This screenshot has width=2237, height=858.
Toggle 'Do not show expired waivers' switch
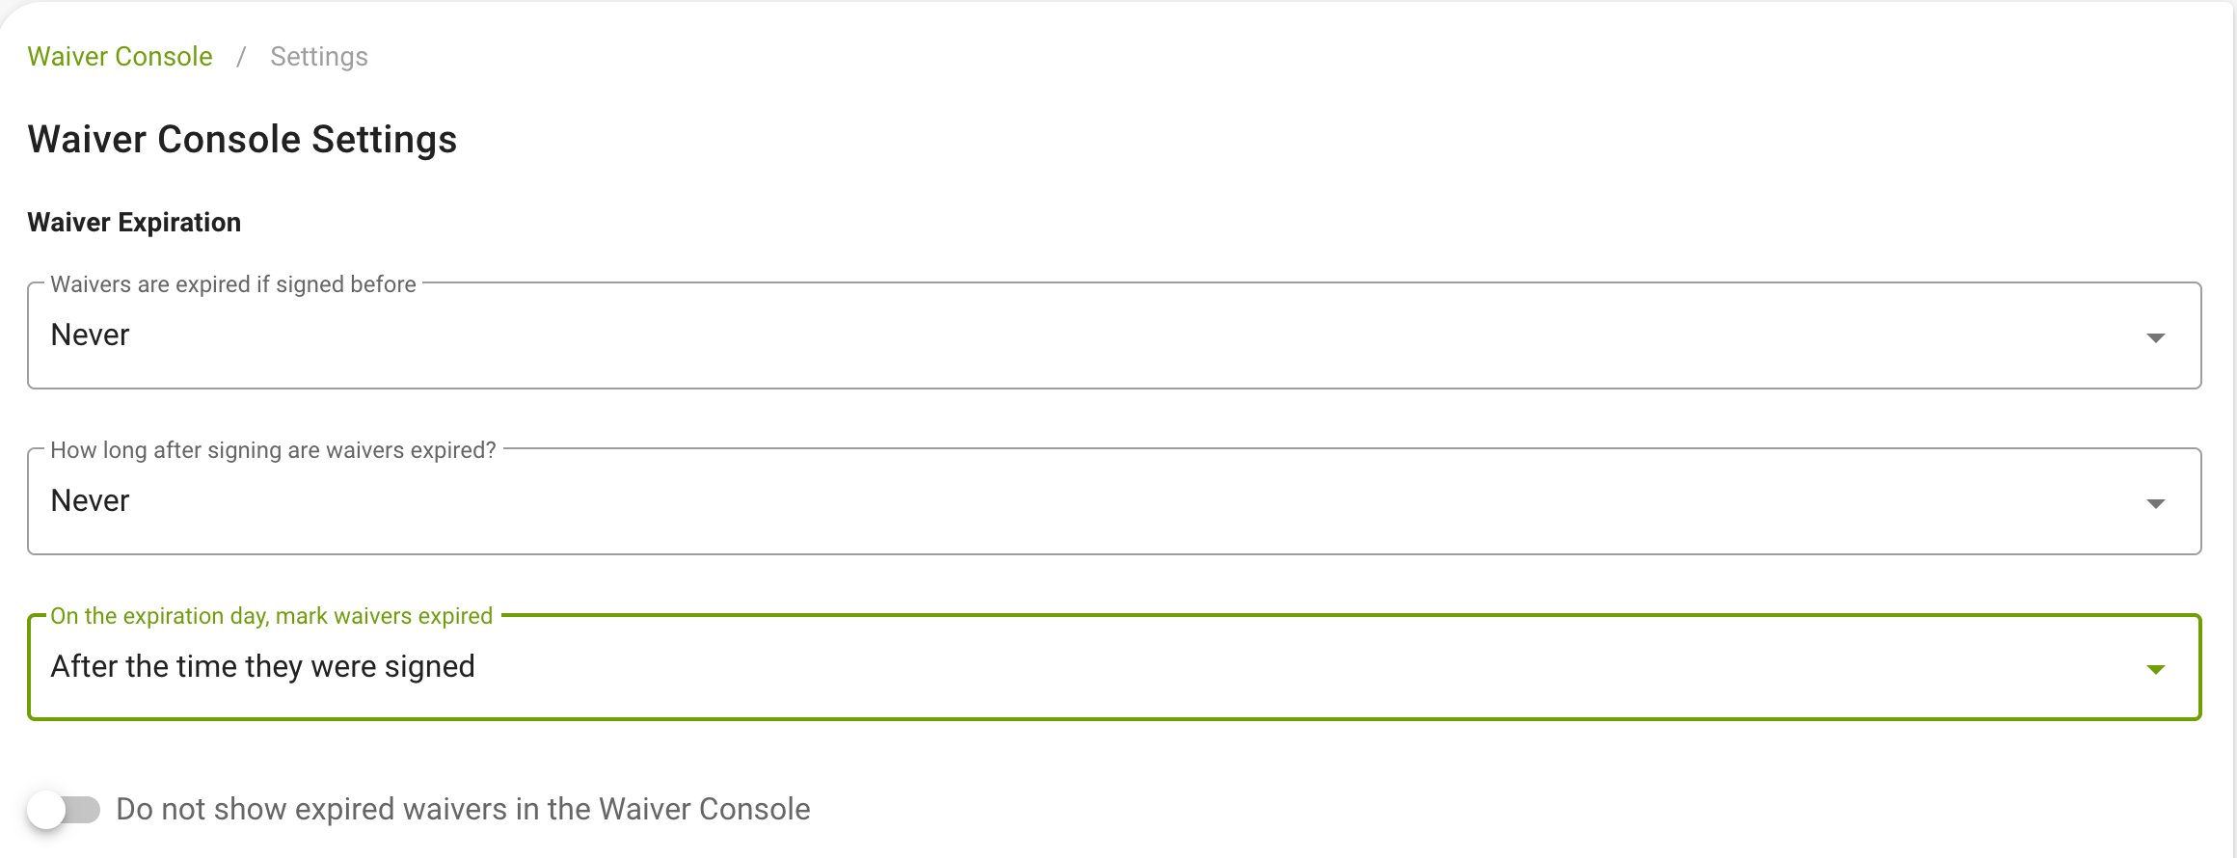point(64,810)
